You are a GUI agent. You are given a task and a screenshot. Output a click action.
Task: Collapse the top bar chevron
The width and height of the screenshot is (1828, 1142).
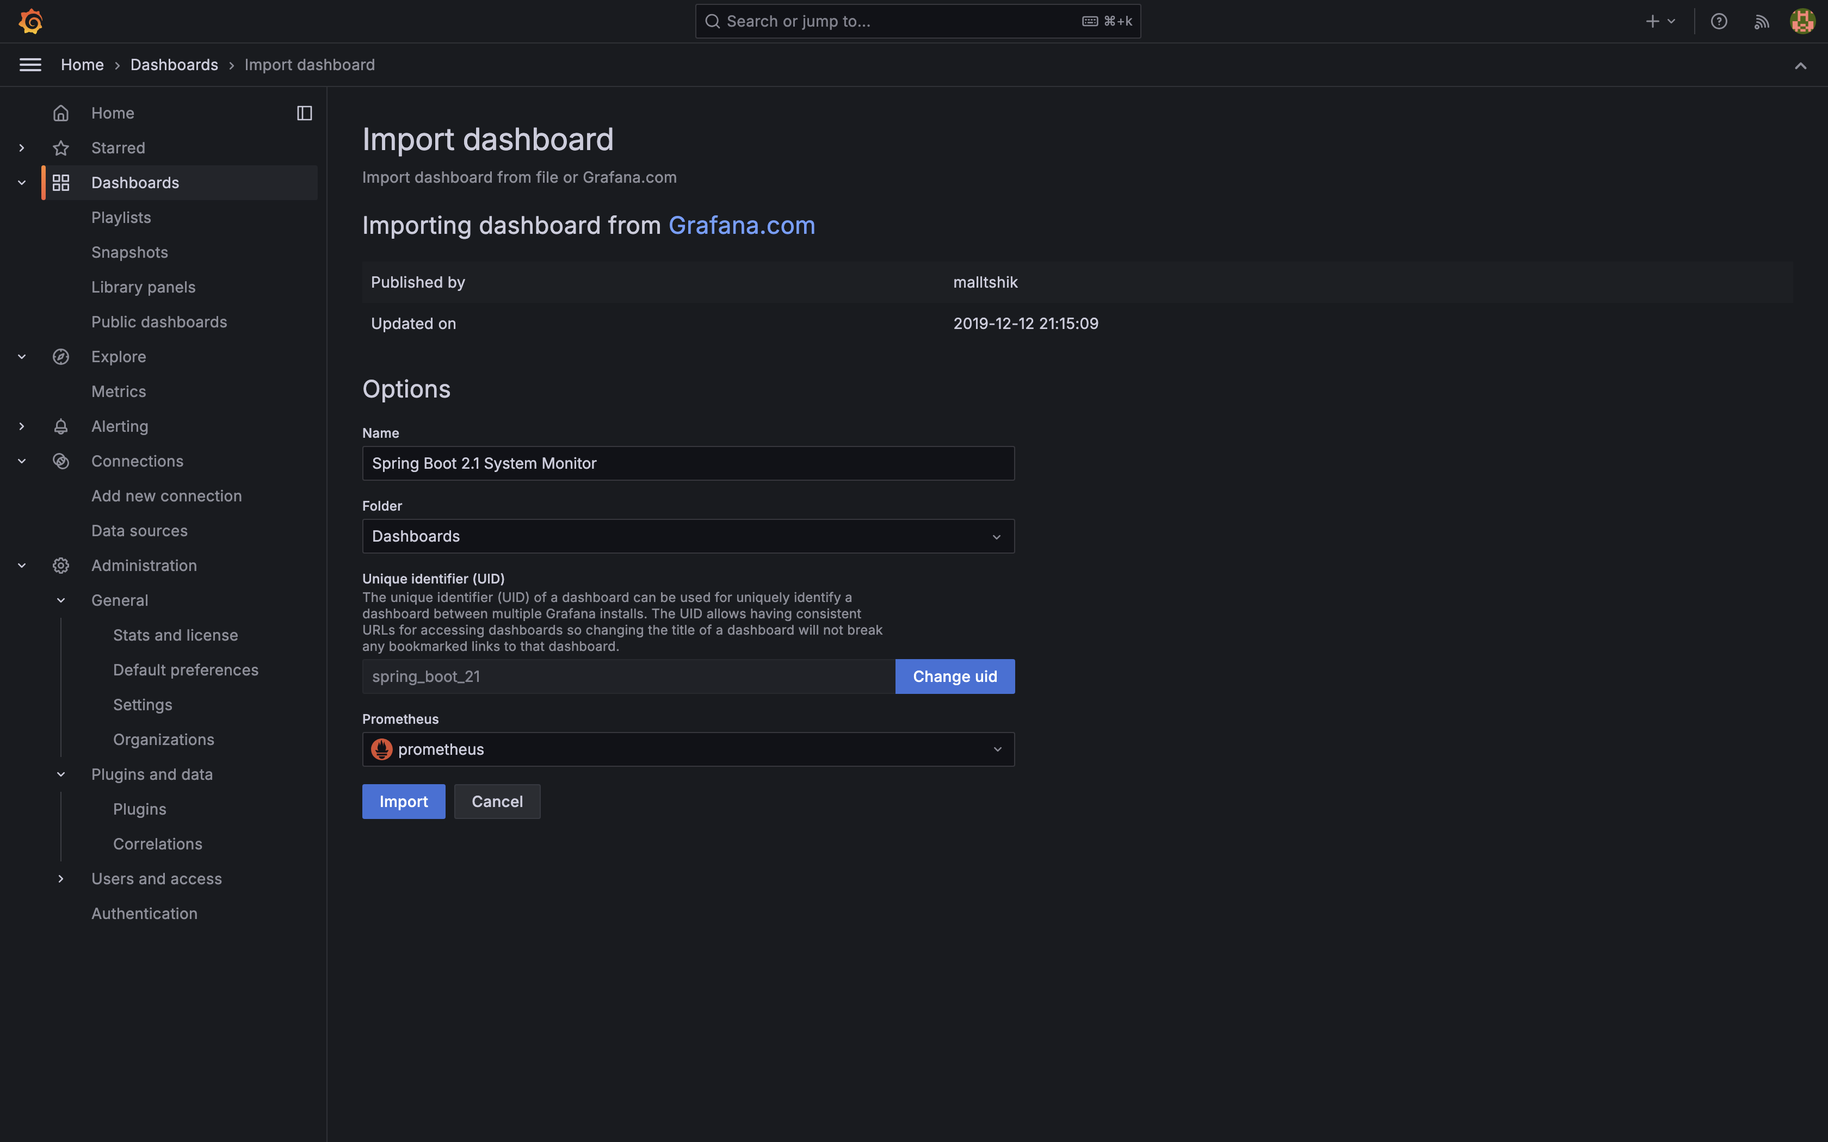1800,66
